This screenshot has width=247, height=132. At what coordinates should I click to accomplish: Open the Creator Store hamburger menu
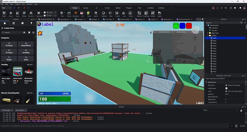click(3, 28)
